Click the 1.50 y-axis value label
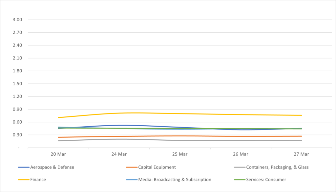Screen dimensions: 336x192 click(17, 84)
